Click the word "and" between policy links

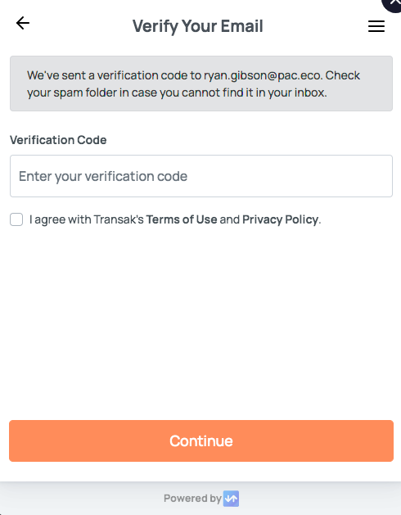click(230, 219)
